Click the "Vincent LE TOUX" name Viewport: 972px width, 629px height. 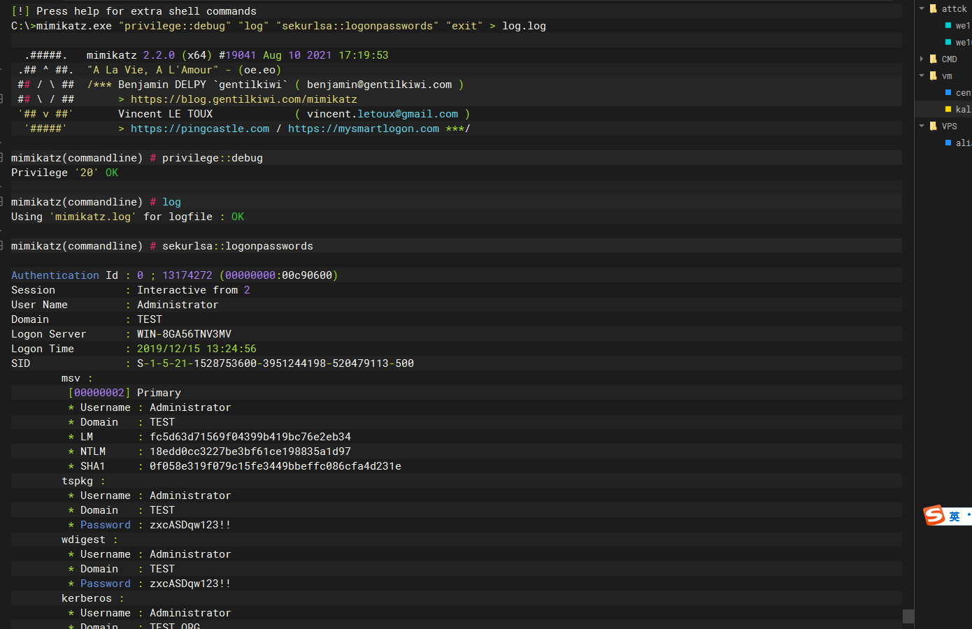(165, 114)
